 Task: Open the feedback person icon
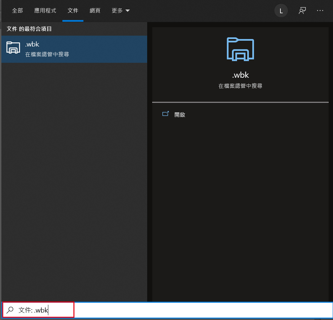[x=302, y=11]
